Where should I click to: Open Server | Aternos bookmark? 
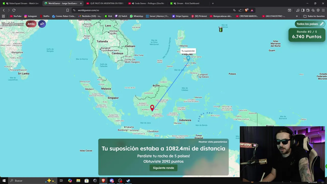click(x=157, y=16)
